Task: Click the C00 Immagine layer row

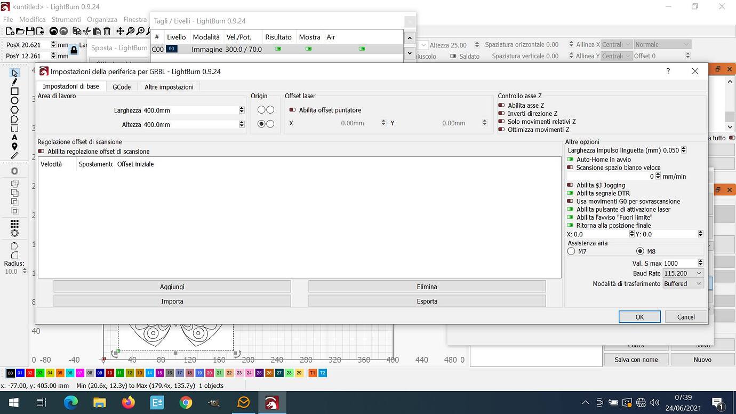Action: tap(277, 49)
